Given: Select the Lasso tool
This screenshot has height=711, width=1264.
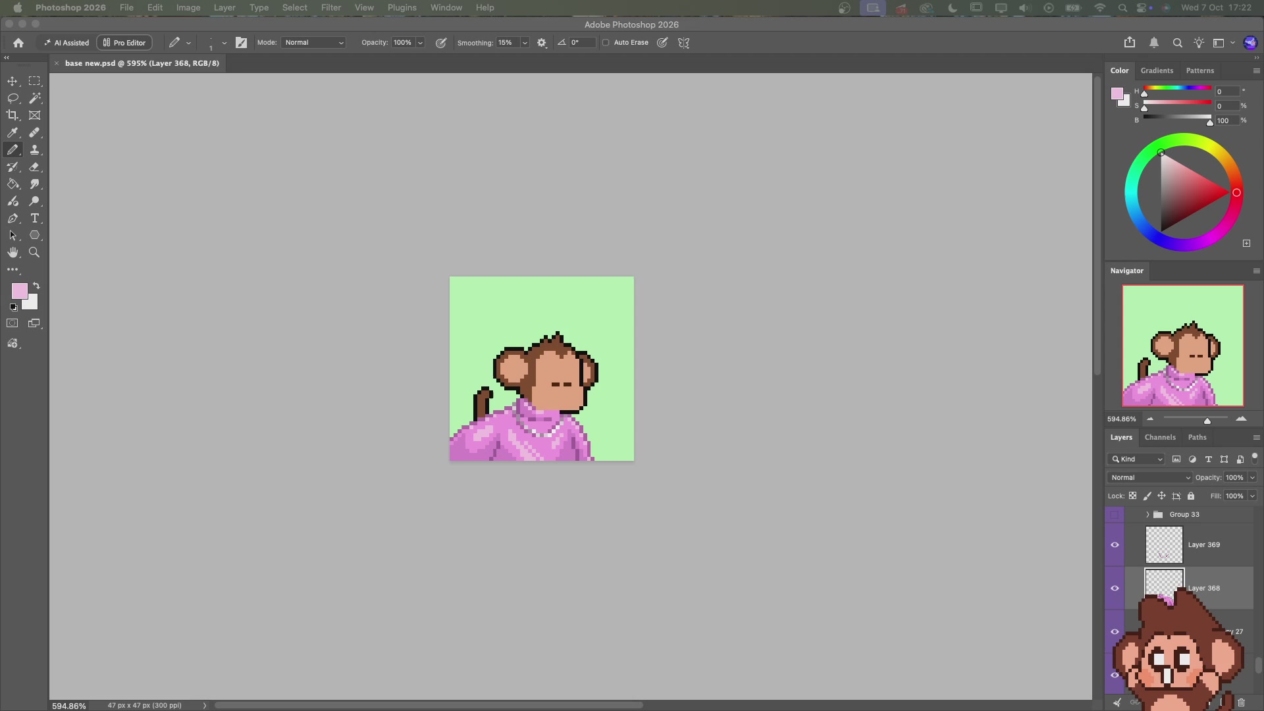Looking at the screenshot, I should point(13,98).
